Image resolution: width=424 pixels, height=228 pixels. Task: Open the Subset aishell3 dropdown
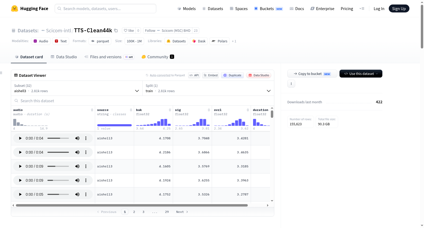click(x=77, y=88)
